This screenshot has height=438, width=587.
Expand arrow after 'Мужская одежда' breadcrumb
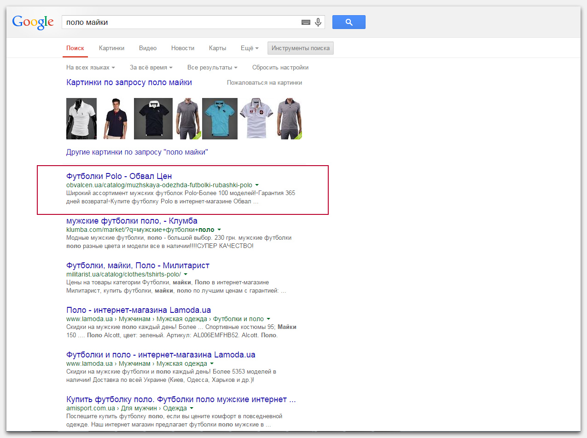212,363
